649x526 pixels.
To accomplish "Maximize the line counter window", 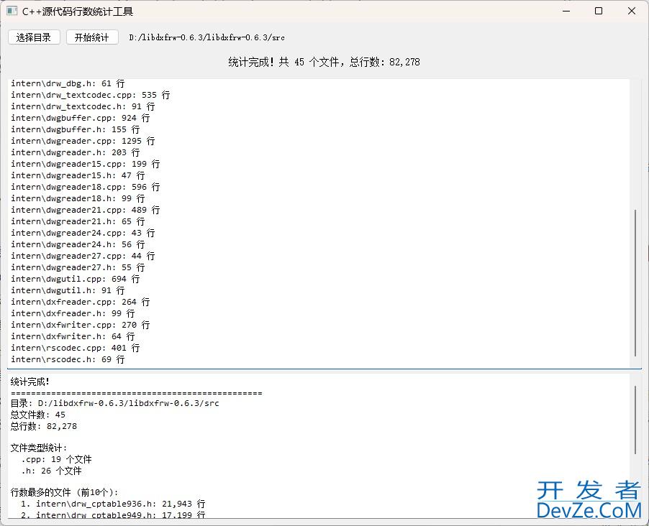I will pos(598,11).
